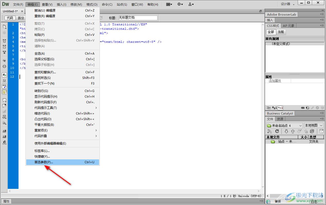The height and width of the screenshot is (205, 326).
Task: Click the Balance Braces icon
Action: [x=4, y=66]
